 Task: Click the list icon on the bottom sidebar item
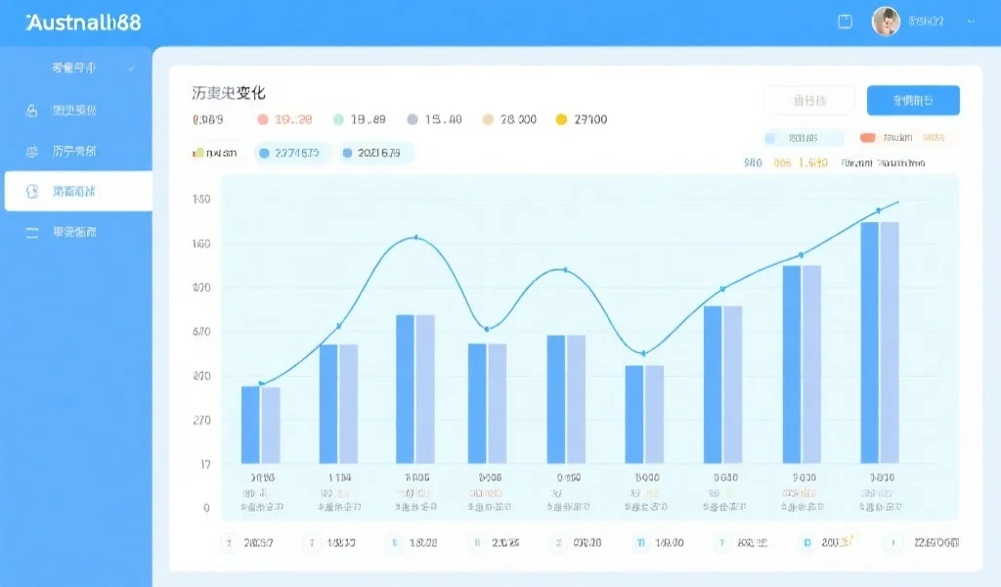(x=33, y=232)
